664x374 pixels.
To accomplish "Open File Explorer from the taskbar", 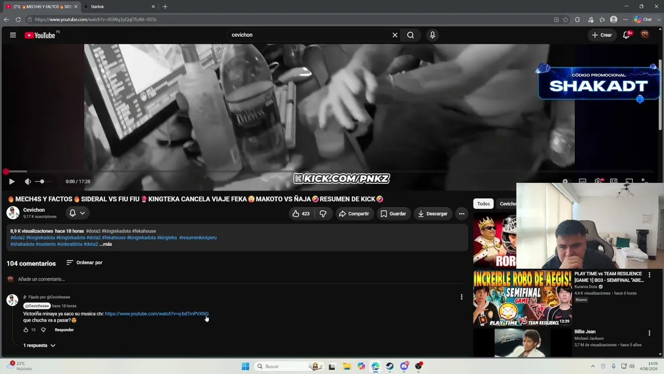I will [x=347, y=366].
